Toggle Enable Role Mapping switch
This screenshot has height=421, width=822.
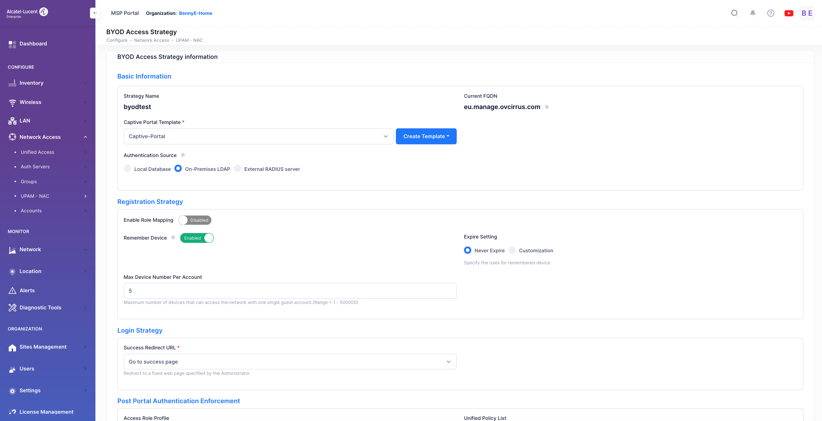click(195, 220)
